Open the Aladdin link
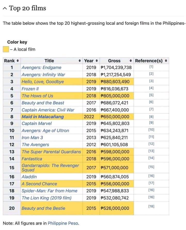The height and width of the screenshot is (230, 186). tap(29, 177)
